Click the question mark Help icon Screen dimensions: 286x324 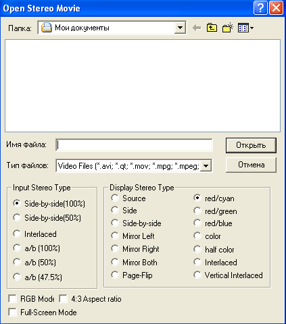[x=260, y=8]
